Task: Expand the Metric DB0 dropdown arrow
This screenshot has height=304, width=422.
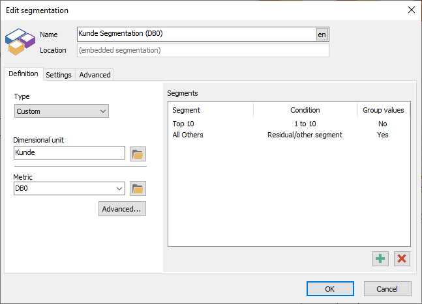Action: point(119,189)
